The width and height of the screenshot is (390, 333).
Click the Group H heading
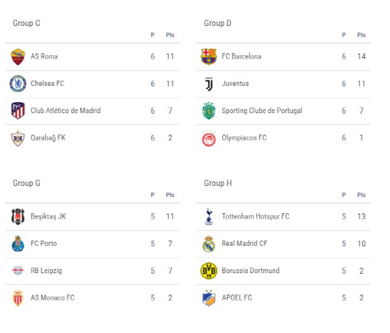click(218, 183)
